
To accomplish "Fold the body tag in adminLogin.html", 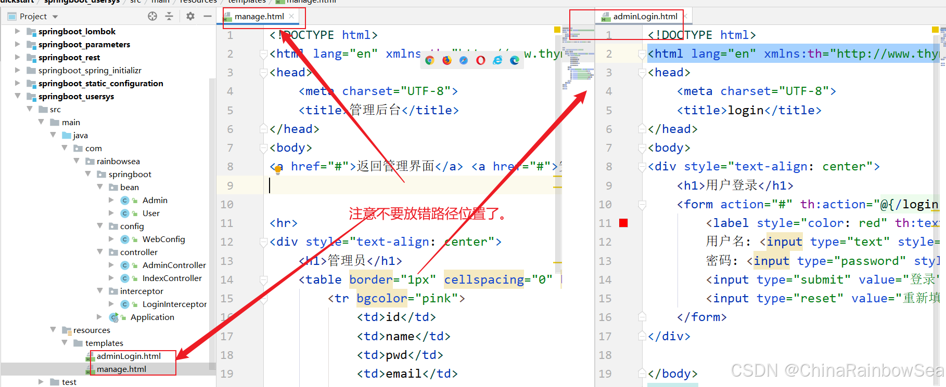I will click(x=642, y=148).
